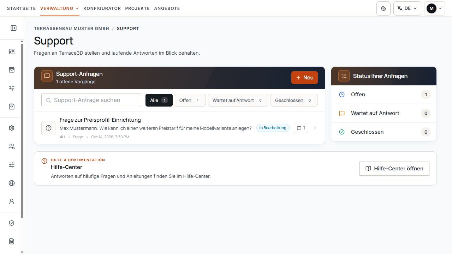Go to Startseite in top navigation
Image resolution: width=452 pixels, height=254 pixels.
22,8
